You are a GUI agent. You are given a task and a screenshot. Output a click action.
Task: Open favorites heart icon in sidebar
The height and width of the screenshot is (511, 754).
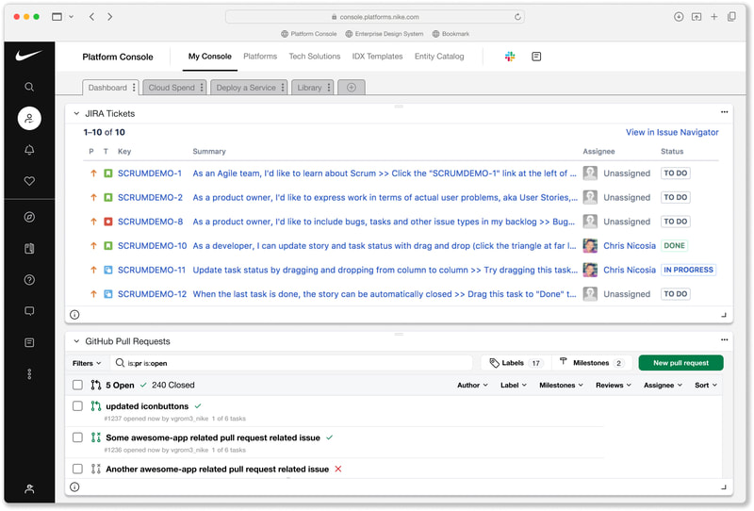[29, 181]
